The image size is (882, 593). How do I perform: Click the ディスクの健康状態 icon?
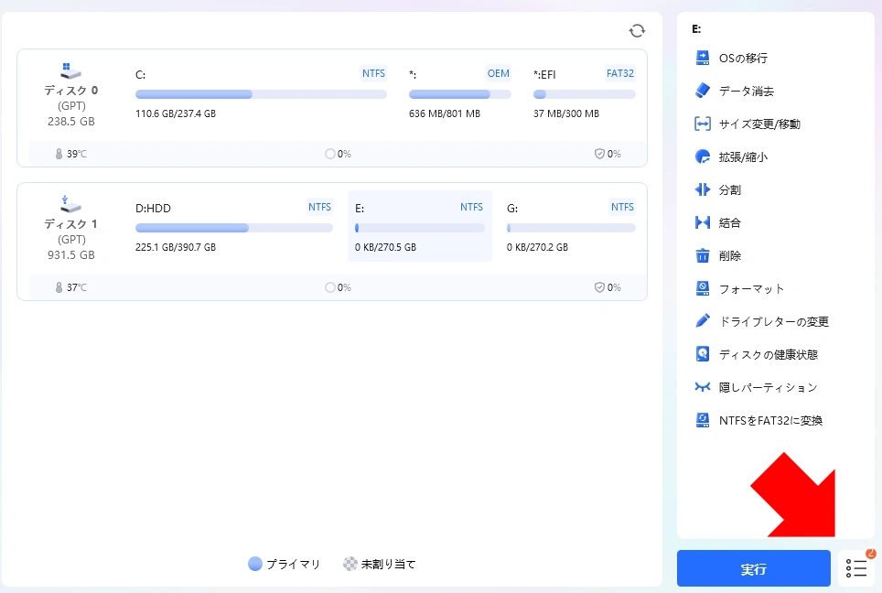[703, 354]
